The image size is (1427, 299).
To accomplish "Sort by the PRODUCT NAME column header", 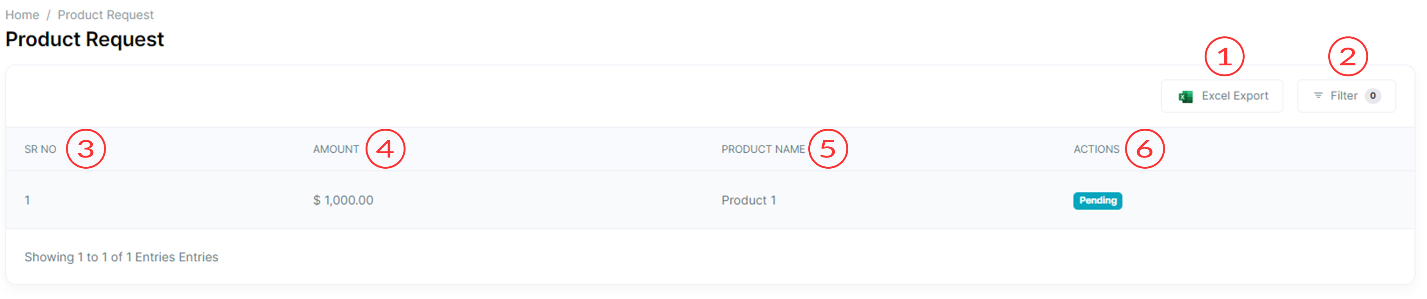I will point(763,149).
